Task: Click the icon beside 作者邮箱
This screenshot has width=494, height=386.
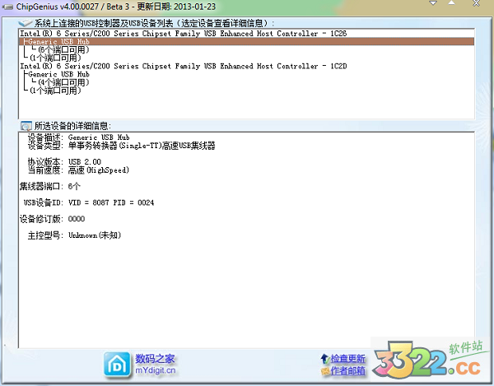Action: point(324,372)
